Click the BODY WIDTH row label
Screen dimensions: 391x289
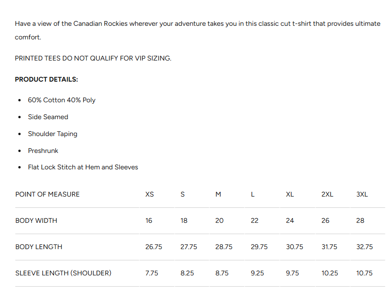36,221
